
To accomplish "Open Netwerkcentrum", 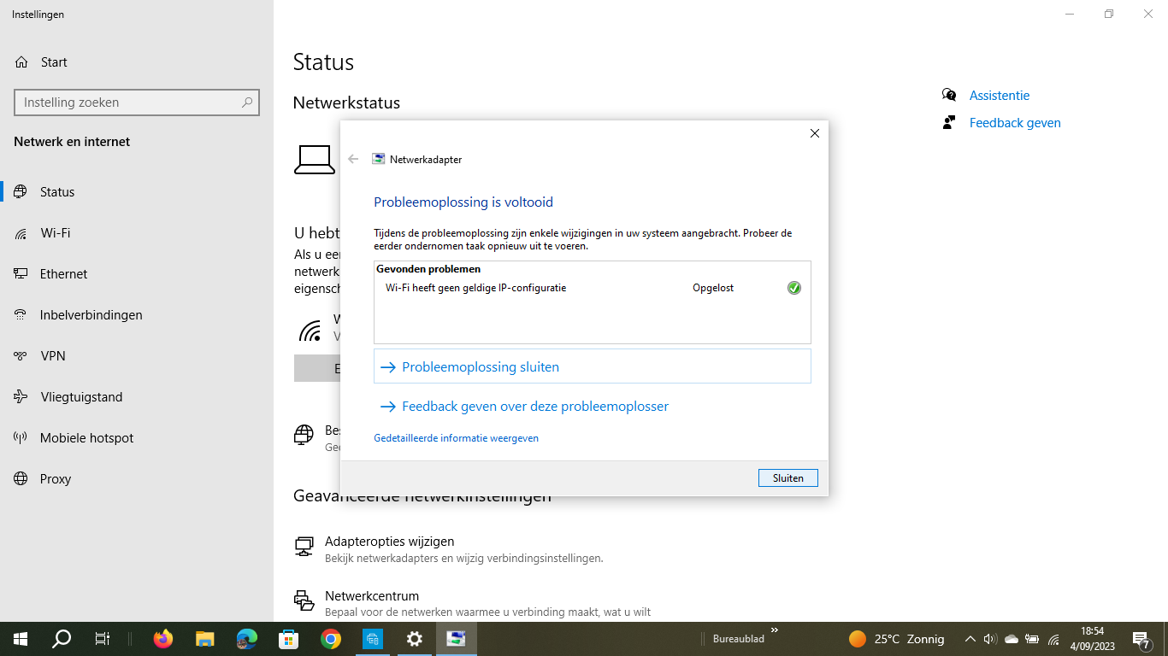I will pyautogui.click(x=372, y=596).
